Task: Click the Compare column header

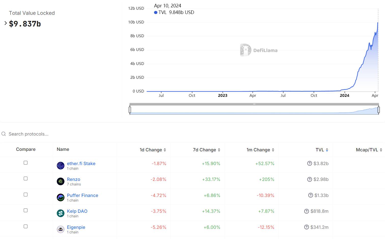Action: coord(26,149)
